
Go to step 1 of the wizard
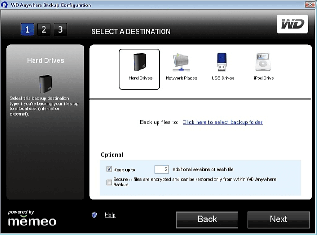27,30
